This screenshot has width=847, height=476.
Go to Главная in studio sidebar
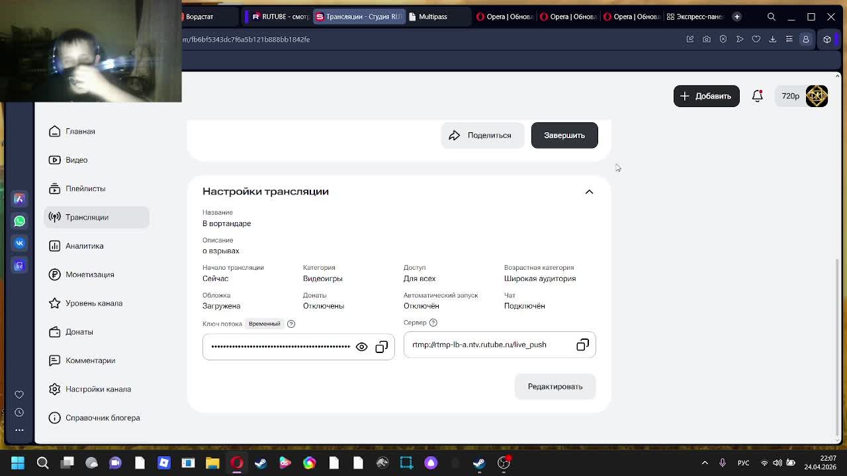(x=97, y=132)
